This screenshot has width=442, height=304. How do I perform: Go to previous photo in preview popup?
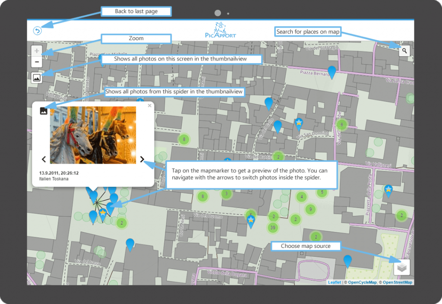[44, 159]
